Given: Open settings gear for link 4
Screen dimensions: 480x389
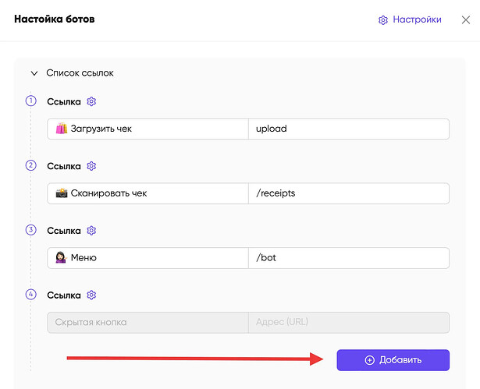Looking at the screenshot, I should (x=91, y=295).
